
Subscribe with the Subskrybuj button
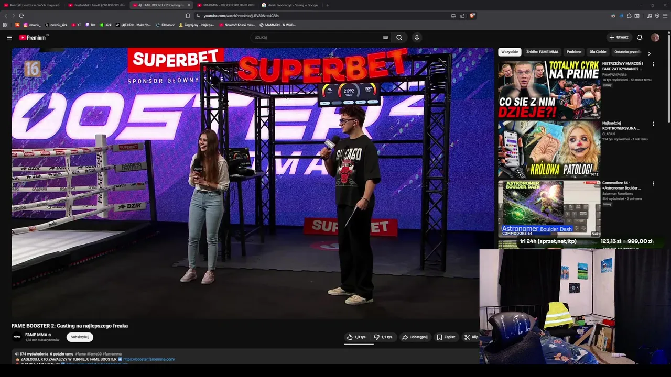pos(80,337)
